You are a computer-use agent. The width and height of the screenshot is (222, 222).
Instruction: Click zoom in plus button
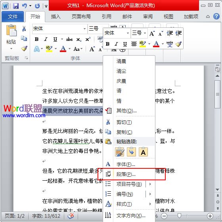tap(210, 216)
